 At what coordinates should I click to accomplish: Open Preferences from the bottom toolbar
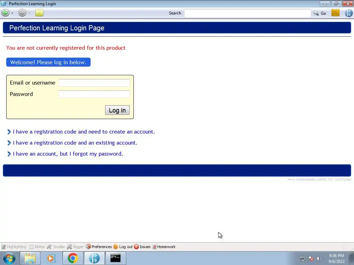point(99,247)
